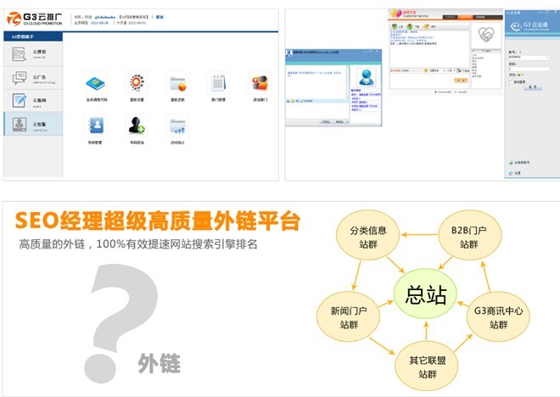Screen dimensions: 560x397
Task: Click the orange send button in Customer service
Action: [x=461, y=81]
